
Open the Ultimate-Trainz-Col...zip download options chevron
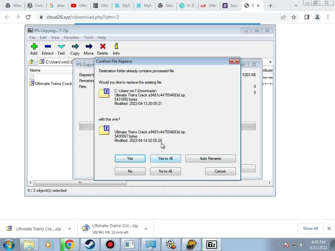pos(146,229)
